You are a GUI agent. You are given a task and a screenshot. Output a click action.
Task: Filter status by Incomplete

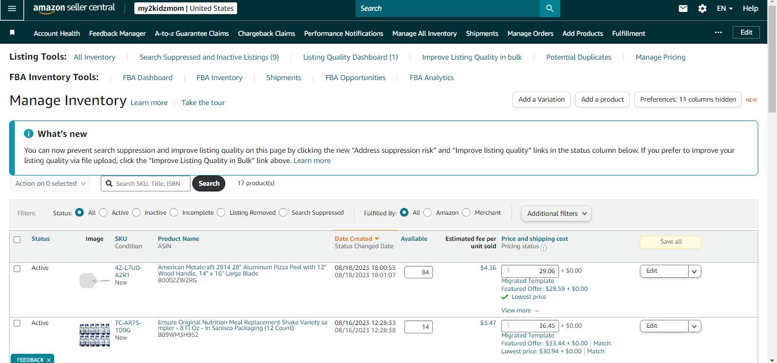pyautogui.click(x=174, y=212)
